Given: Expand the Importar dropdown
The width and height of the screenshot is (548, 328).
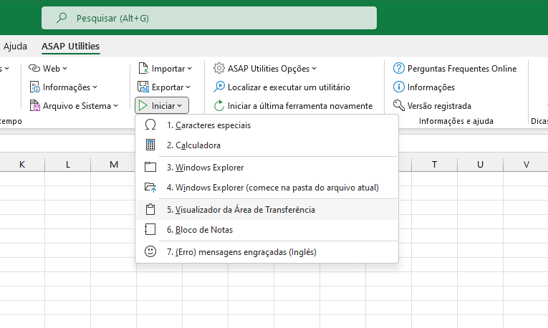Looking at the screenshot, I should [x=165, y=69].
